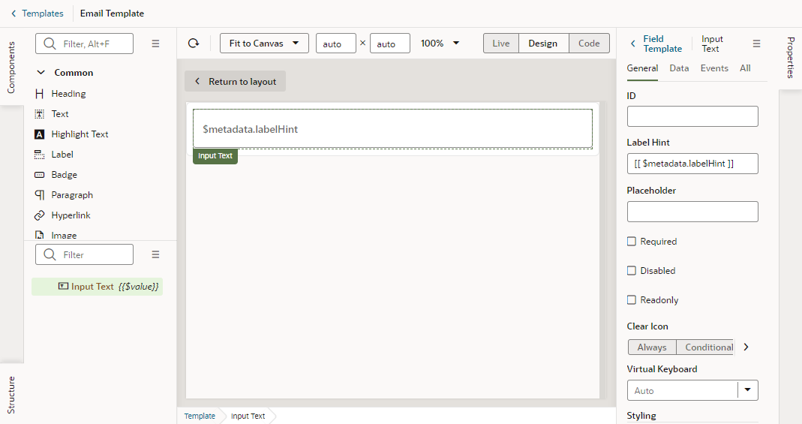Collapse the Common components section

[x=41, y=73]
